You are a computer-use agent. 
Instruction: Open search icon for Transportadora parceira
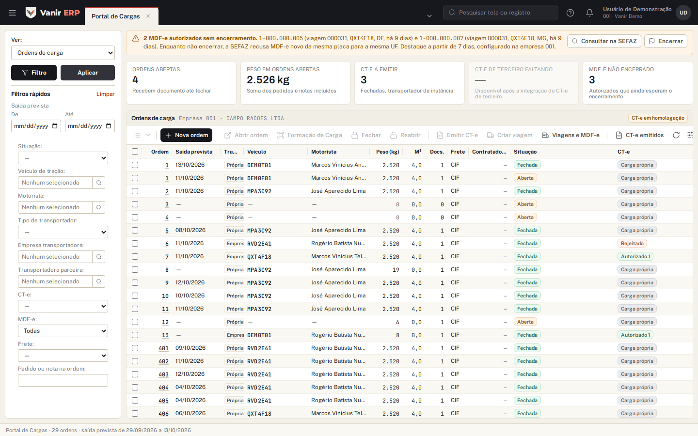(x=99, y=281)
